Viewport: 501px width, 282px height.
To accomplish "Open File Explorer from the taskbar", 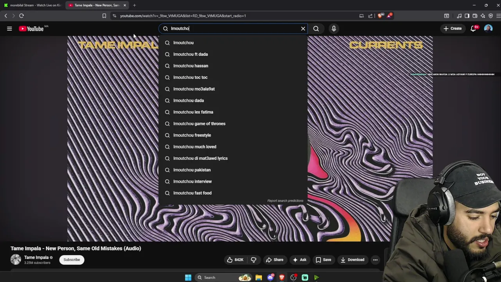I will pyautogui.click(x=259, y=278).
